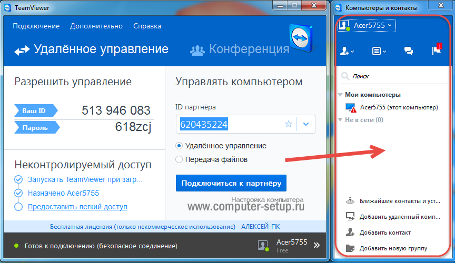The height and width of the screenshot is (263, 455).
Task: Select the password value 618zcj
Action: (133, 127)
